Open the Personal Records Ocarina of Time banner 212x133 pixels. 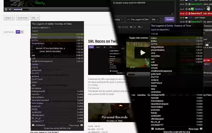112,112
